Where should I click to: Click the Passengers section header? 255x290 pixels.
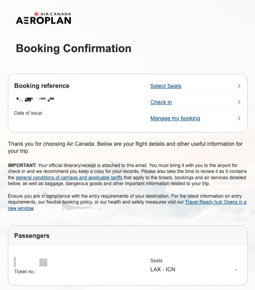pos(32,236)
